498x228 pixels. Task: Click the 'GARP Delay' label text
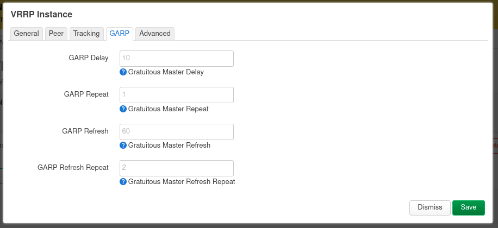tap(89, 58)
